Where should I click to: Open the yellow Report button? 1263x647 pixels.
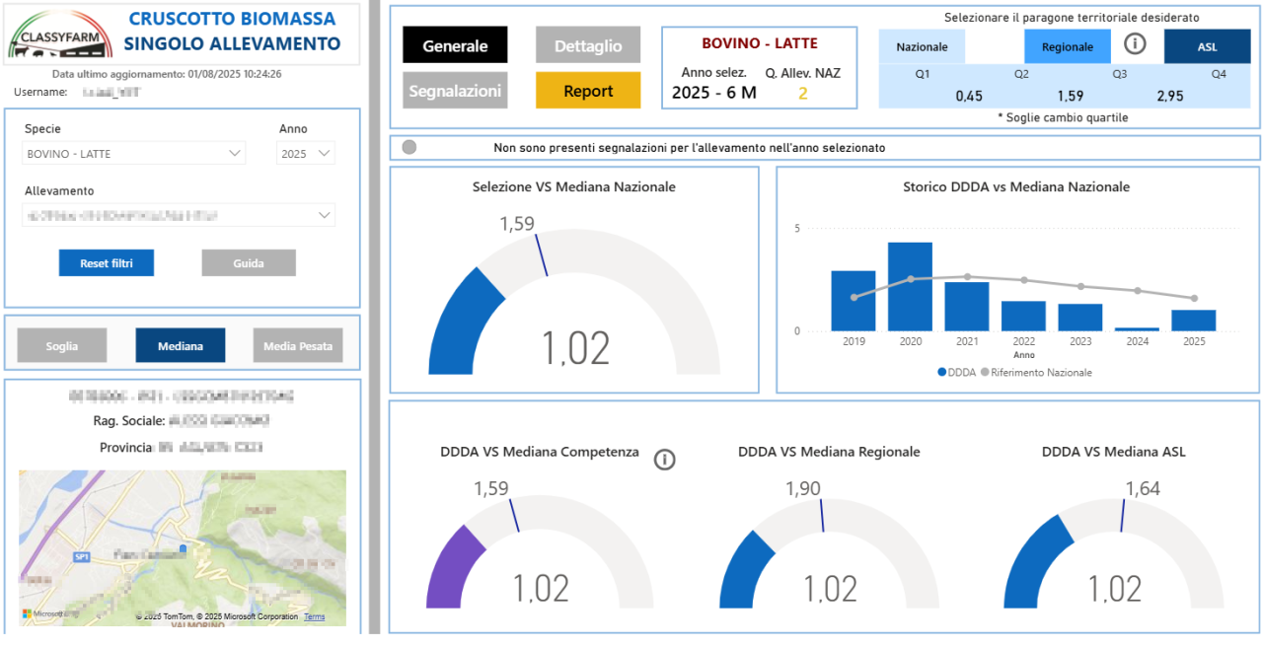pyautogui.click(x=588, y=91)
